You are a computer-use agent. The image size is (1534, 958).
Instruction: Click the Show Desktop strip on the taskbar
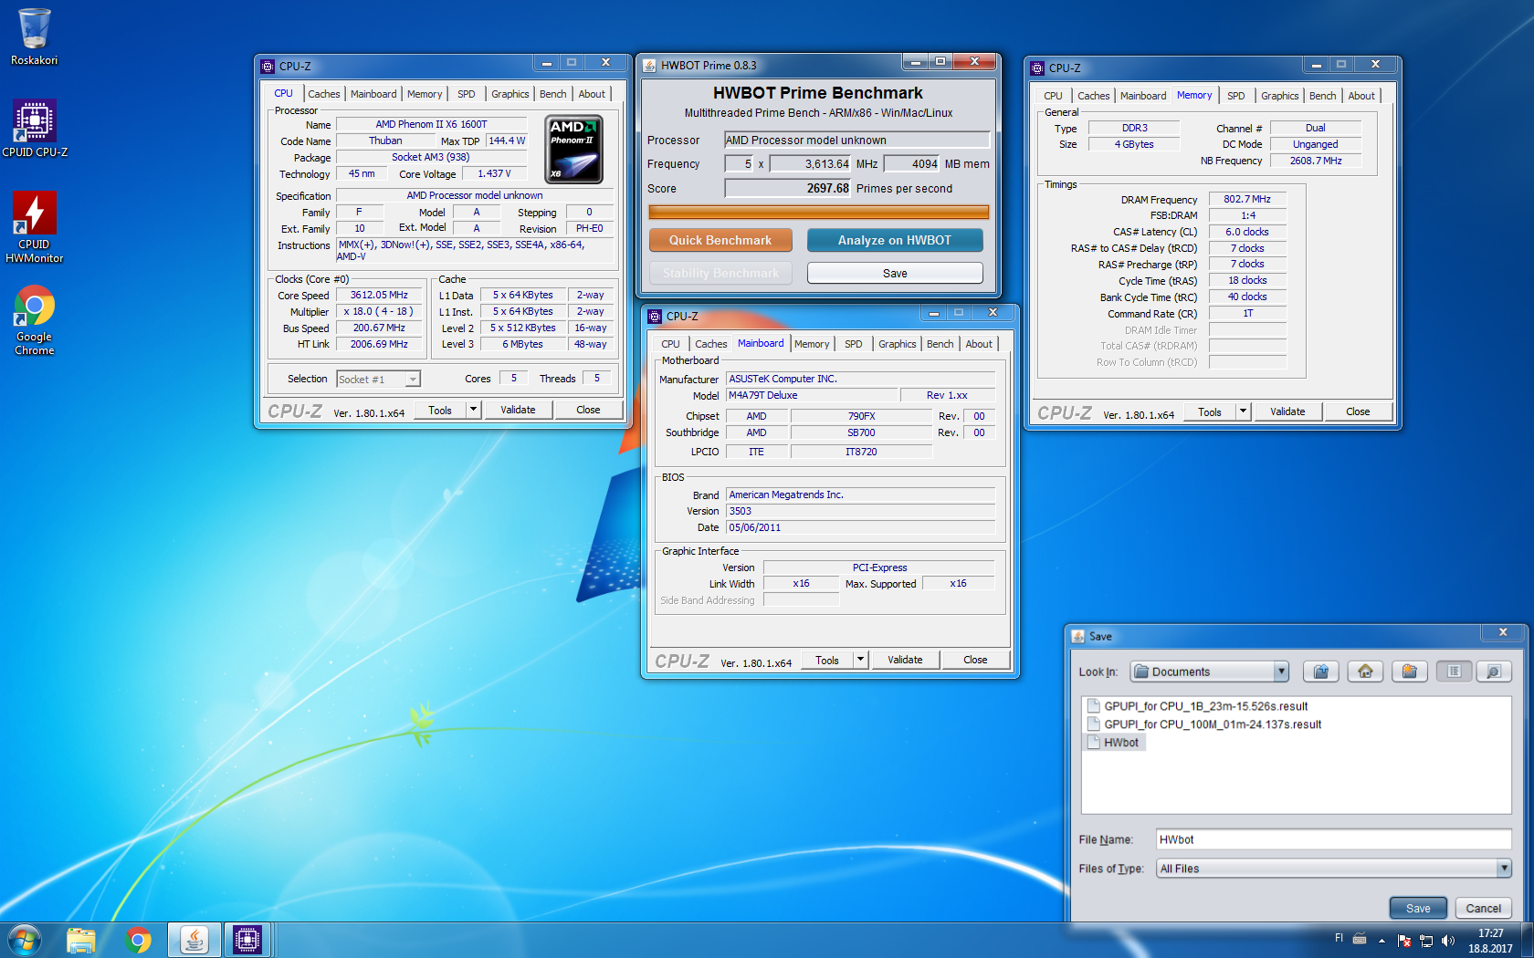coord(1528,940)
